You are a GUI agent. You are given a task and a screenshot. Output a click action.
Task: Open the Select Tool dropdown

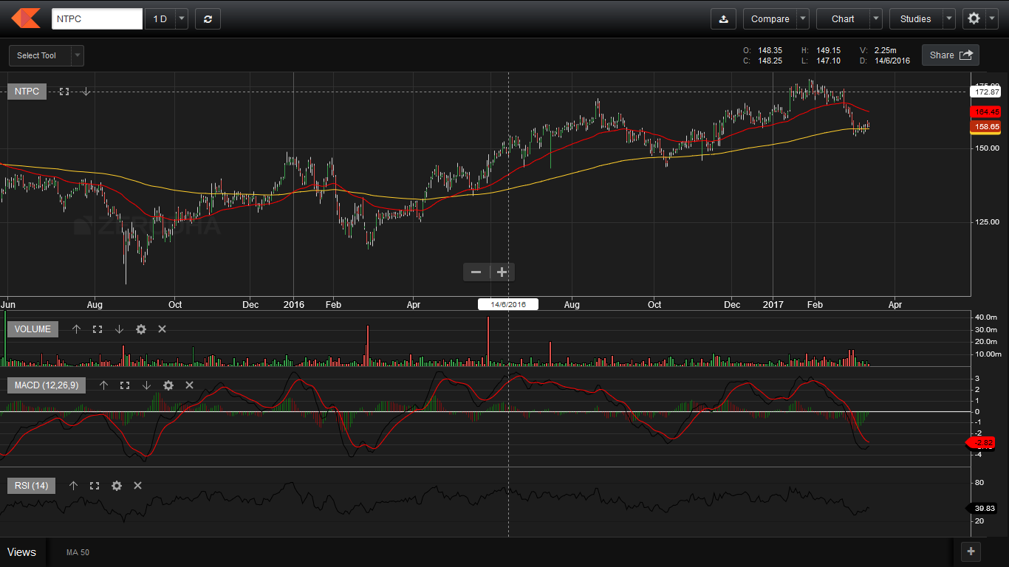click(47, 55)
